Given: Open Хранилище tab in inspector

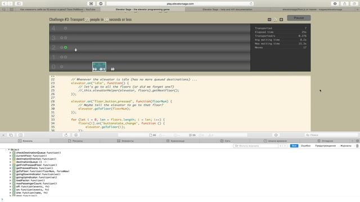Looking at the screenshot, I should click(x=175, y=141).
